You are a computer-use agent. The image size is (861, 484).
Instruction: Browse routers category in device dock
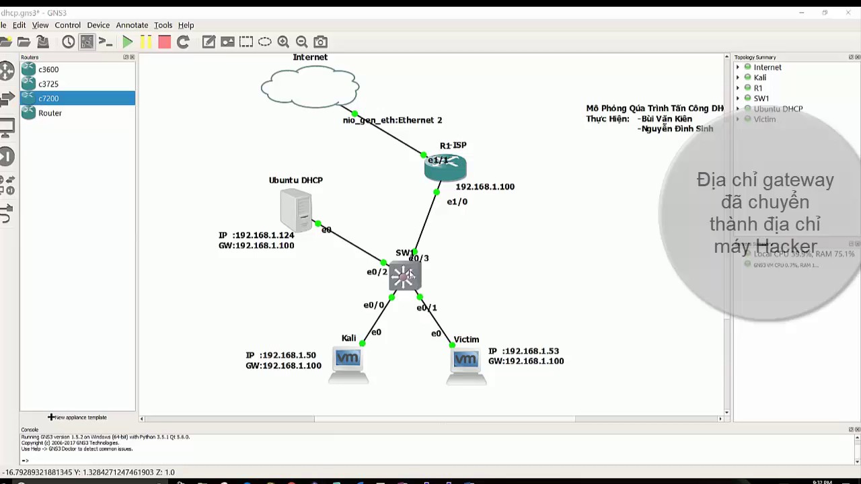point(6,71)
